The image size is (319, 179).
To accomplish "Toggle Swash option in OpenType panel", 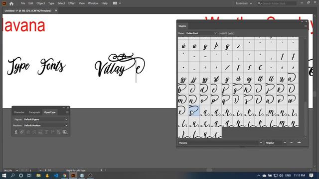I will click(34, 132).
